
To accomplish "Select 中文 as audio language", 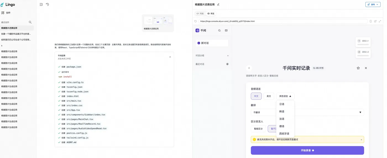I will (256, 96).
